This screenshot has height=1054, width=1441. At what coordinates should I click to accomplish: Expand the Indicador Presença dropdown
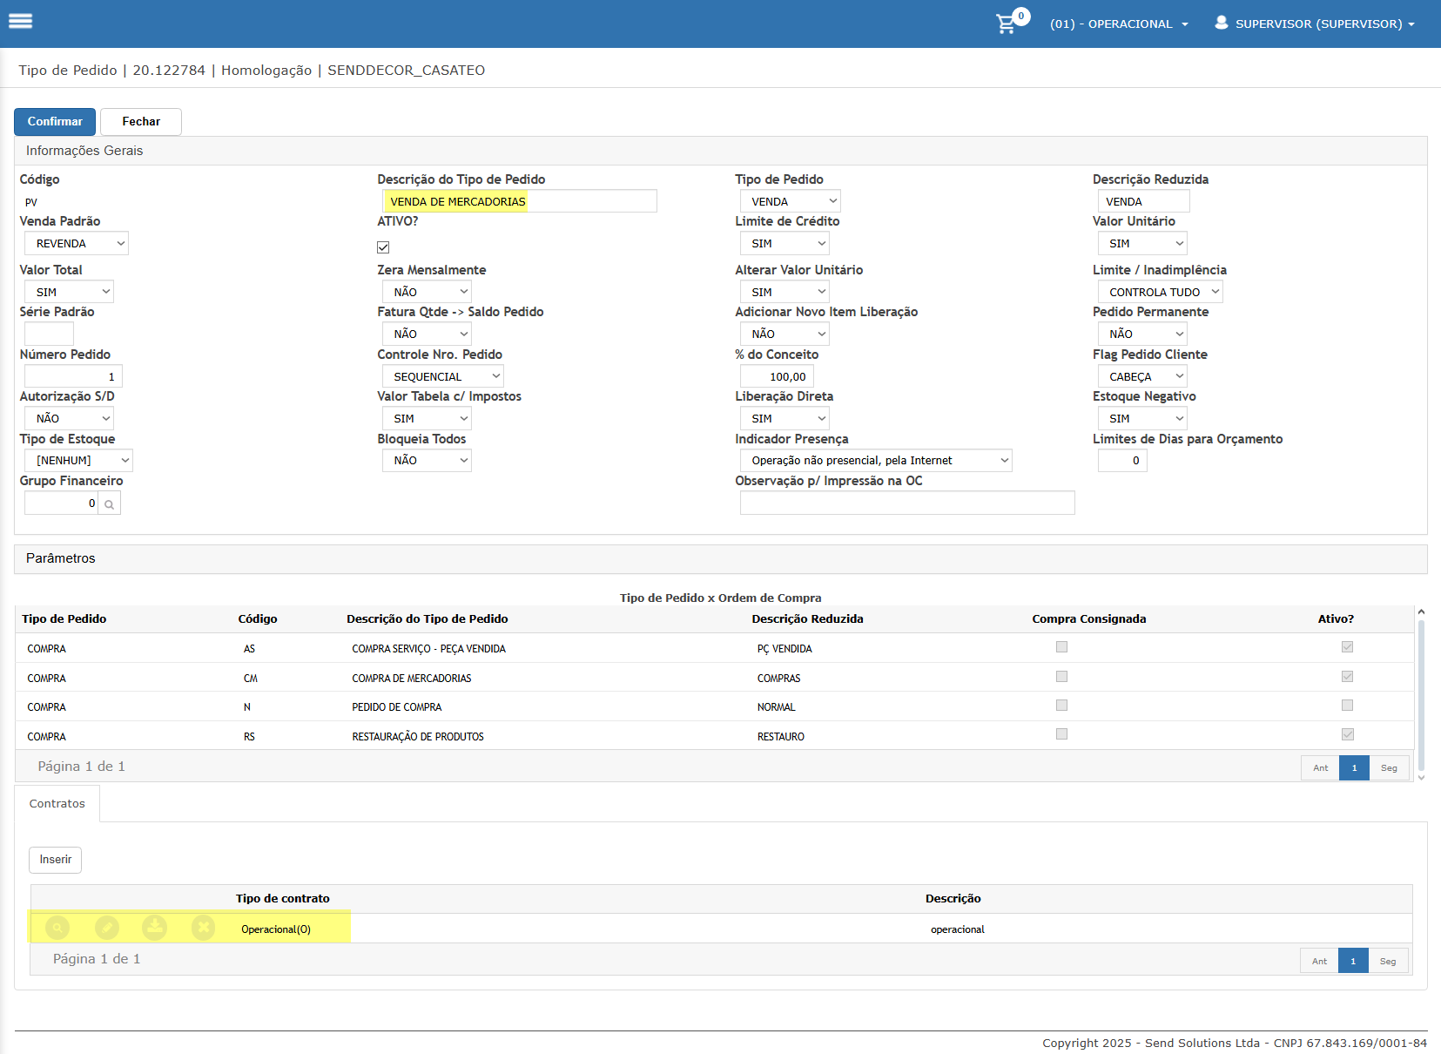[x=875, y=461]
